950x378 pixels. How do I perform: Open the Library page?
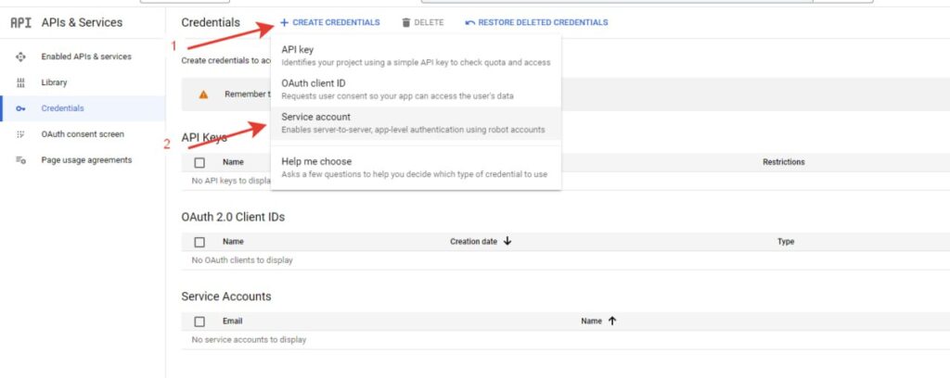click(54, 82)
